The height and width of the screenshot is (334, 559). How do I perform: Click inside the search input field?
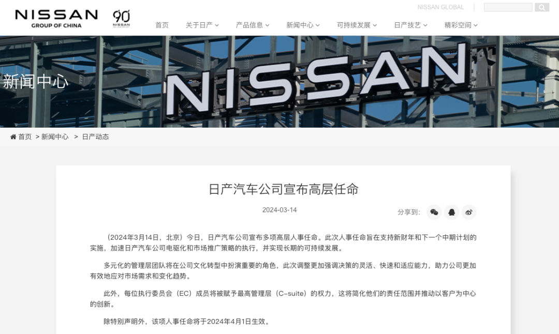tap(508, 7)
